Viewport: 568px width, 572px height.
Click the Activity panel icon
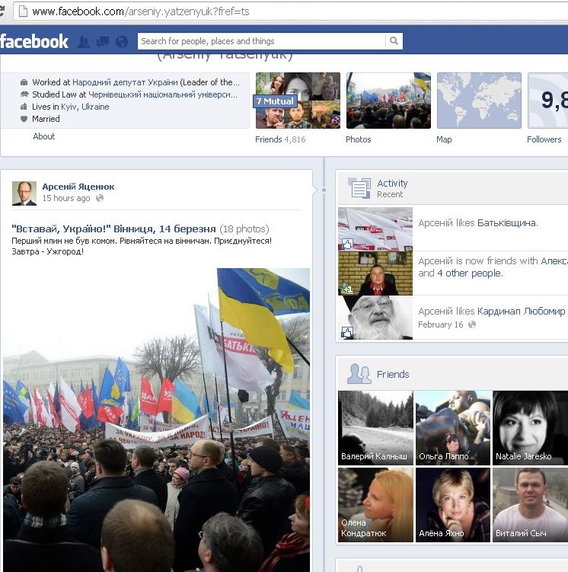click(359, 188)
